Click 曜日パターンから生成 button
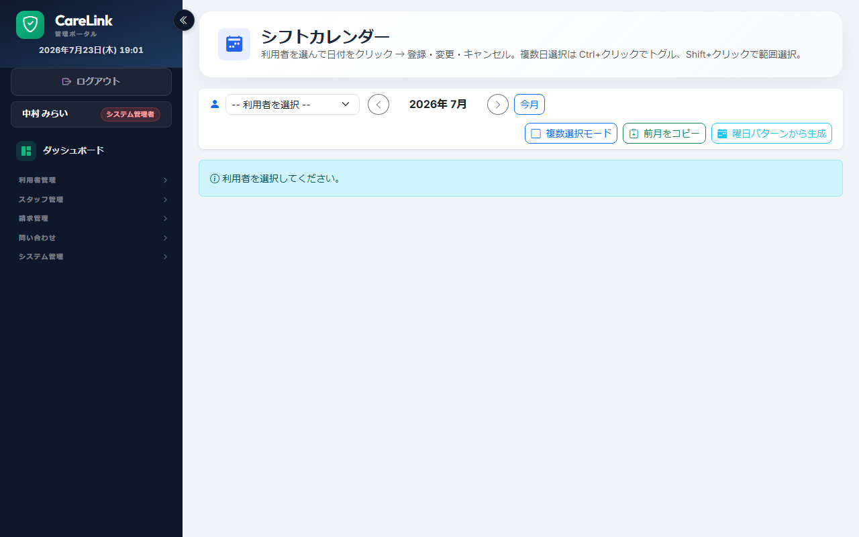 point(772,134)
